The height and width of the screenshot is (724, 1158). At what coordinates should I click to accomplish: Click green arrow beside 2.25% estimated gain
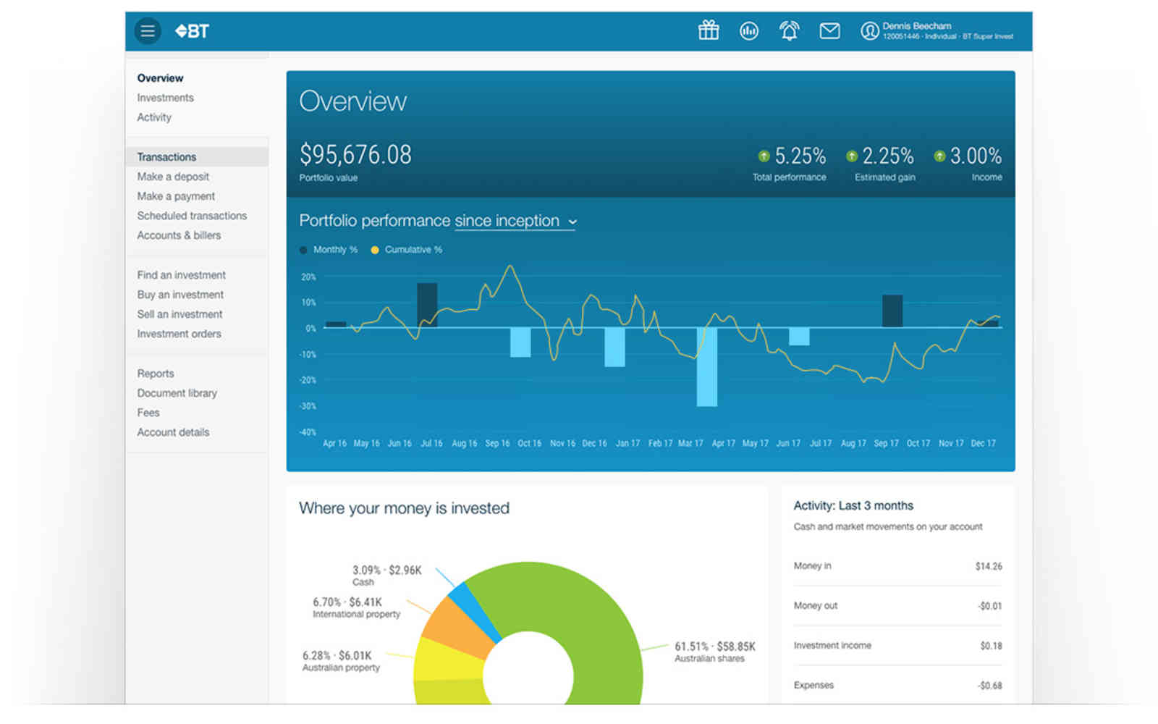(x=852, y=156)
